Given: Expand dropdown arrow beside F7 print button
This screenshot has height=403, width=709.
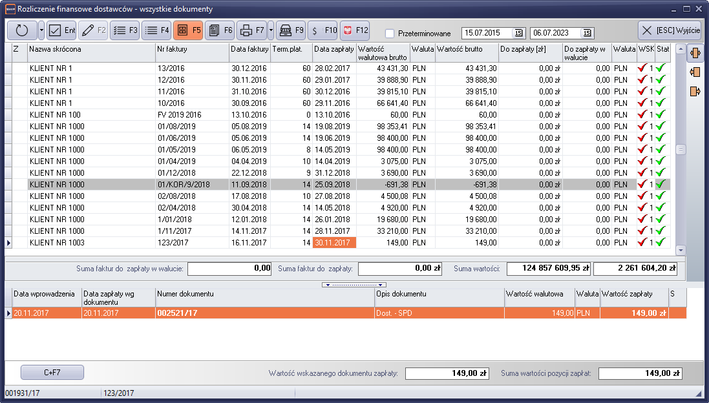Looking at the screenshot, I should coord(271,30).
